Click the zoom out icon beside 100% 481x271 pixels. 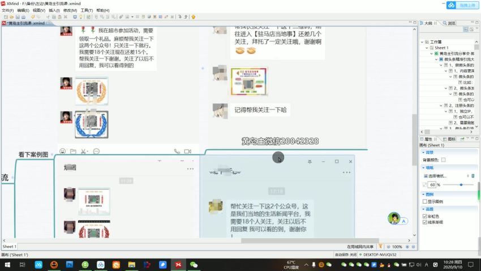point(388,247)
